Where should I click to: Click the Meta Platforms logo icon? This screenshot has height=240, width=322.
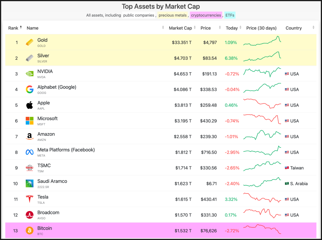coord(30,152)
